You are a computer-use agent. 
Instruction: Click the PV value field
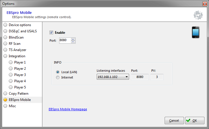(157, 77)
